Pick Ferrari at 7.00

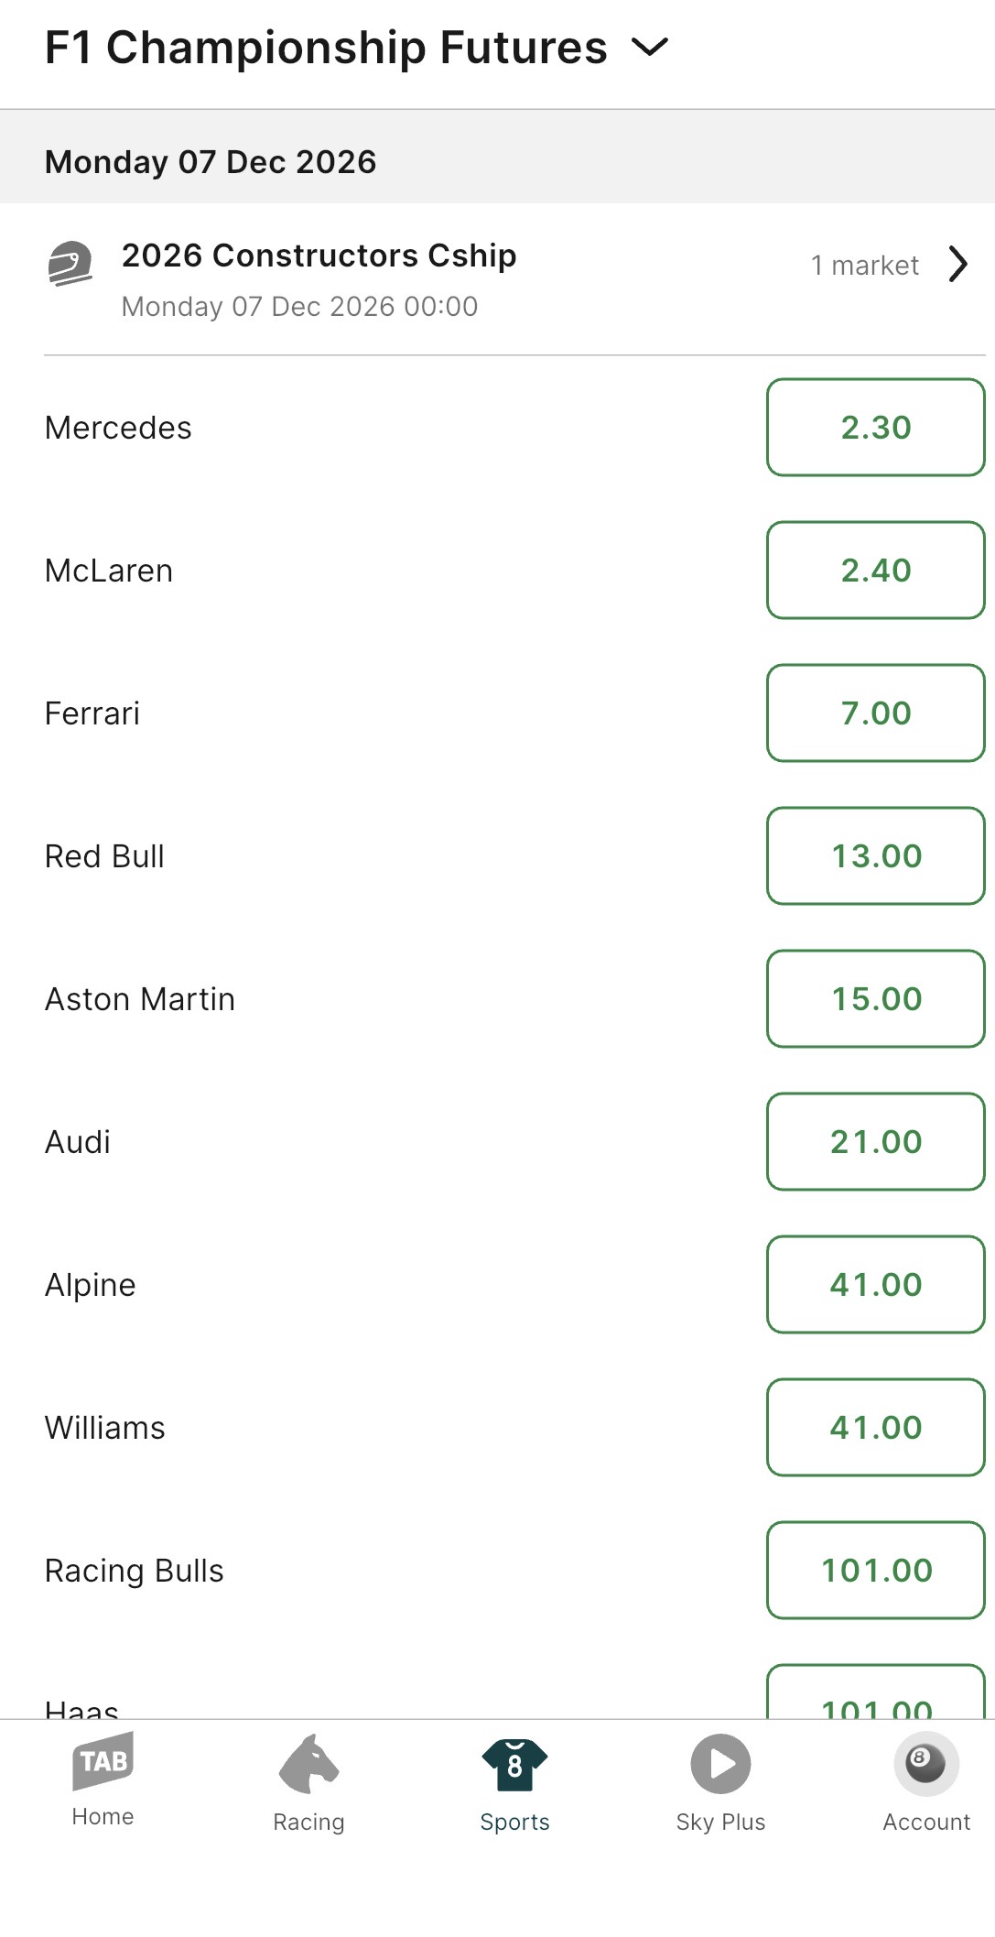coord(875,713)
